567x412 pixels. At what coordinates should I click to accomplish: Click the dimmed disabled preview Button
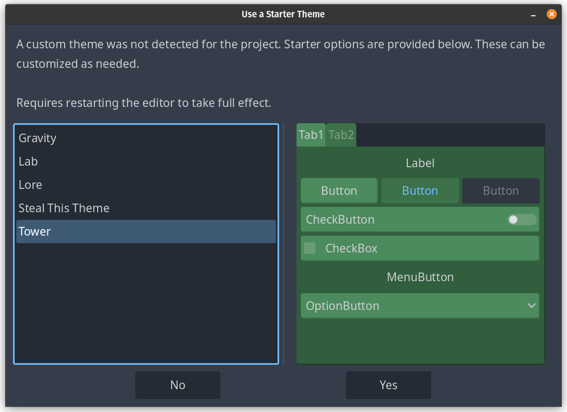501,191
